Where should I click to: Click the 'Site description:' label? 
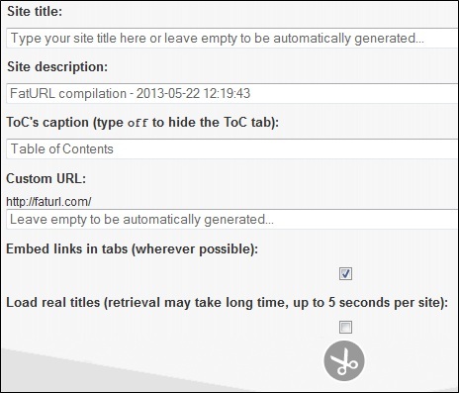pyautogui.click(x=57, y=67)
